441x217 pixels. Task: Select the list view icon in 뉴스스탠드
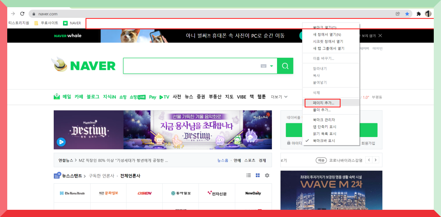coord(248,175)
